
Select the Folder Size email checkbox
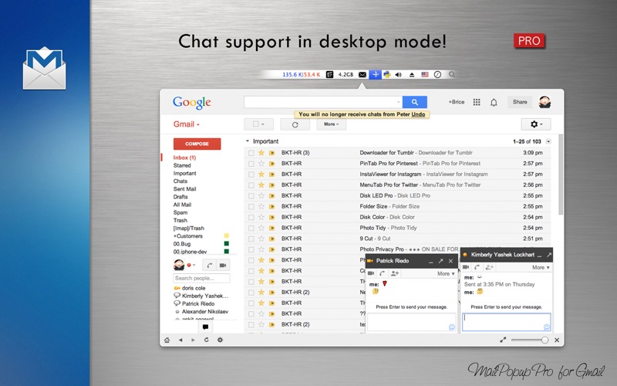pyautogui.click(x=251, y=206)
